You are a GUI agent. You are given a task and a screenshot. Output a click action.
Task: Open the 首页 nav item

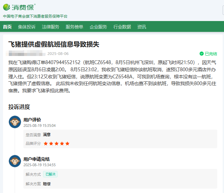7,27
